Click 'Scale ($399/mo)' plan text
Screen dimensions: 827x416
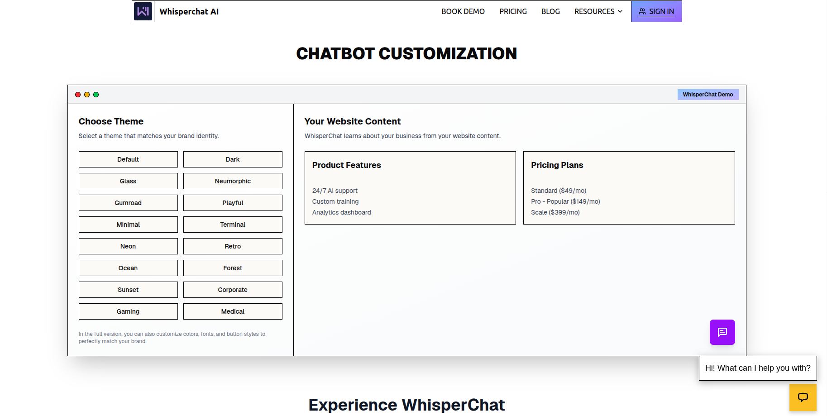pos(555,212)
